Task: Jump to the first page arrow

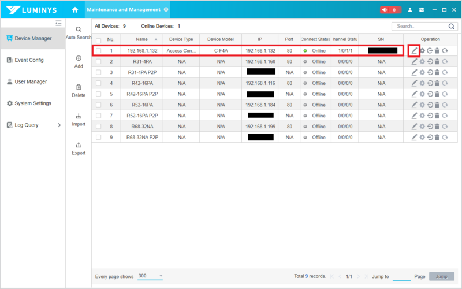Action: click(x=332, y=276)
